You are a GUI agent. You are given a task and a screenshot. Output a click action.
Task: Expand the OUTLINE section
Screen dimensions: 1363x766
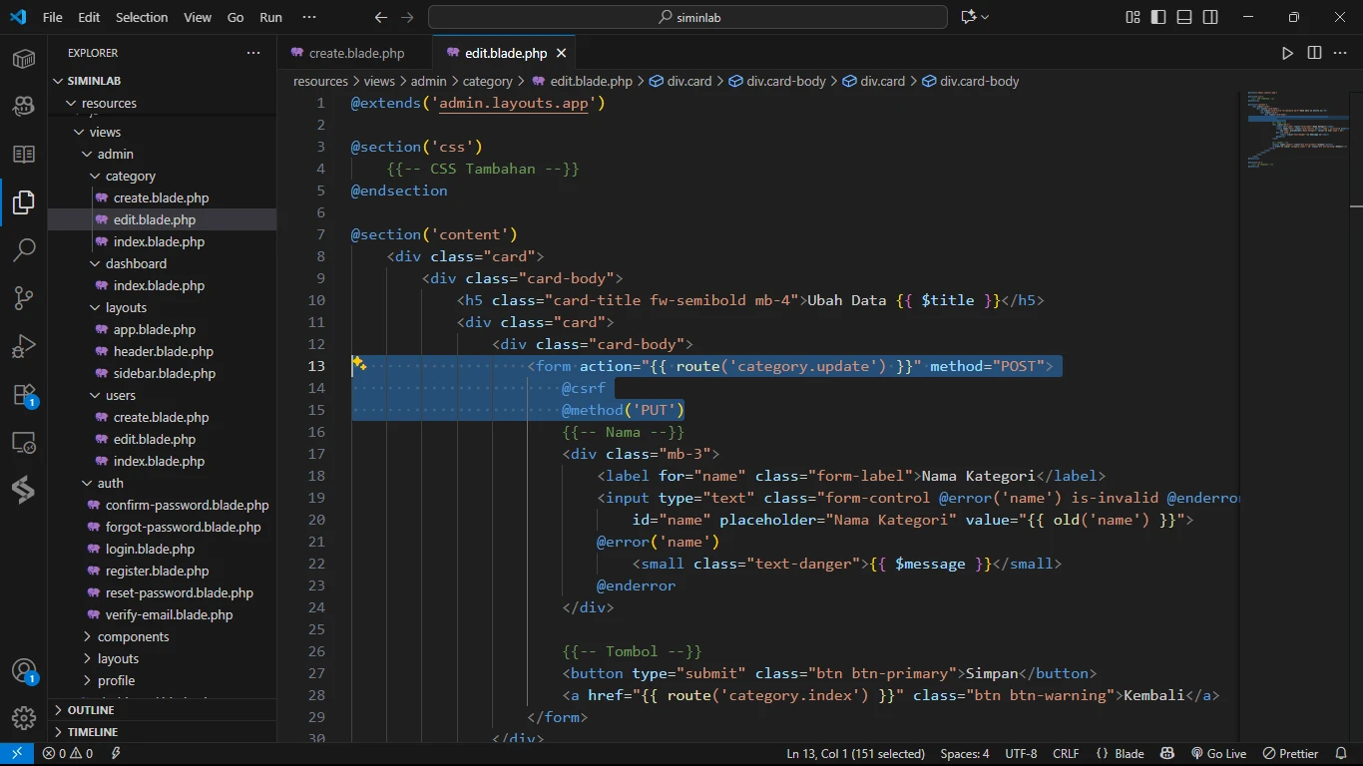point(91,710)
